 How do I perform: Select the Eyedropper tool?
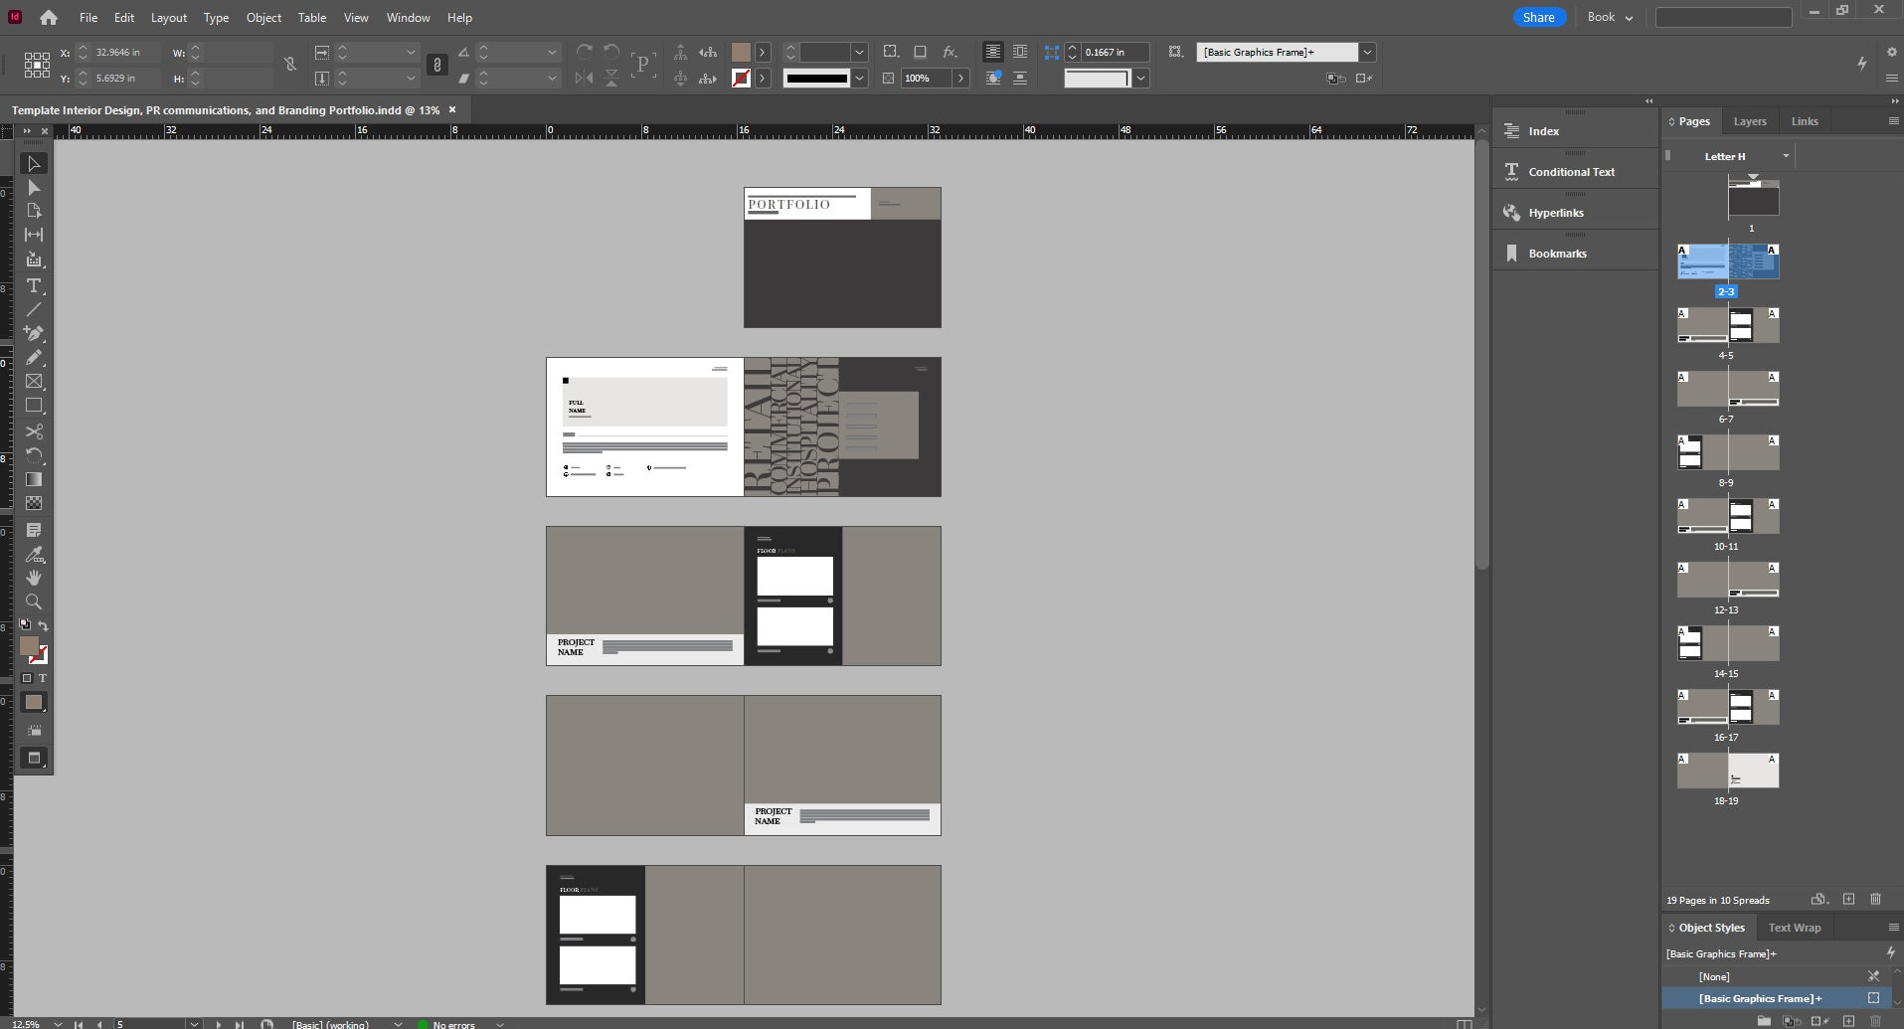34,554
